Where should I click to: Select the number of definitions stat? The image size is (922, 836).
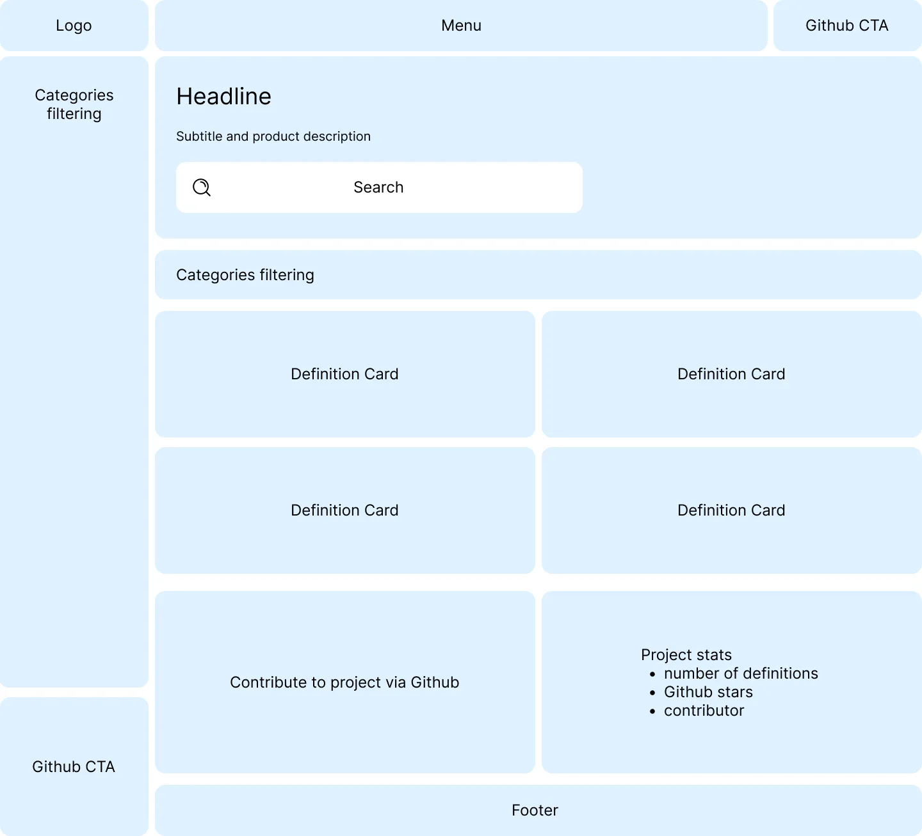click(741, 674)
